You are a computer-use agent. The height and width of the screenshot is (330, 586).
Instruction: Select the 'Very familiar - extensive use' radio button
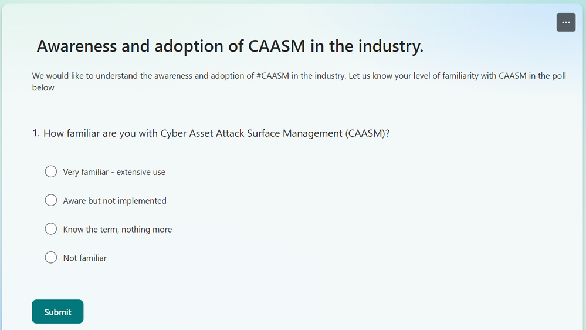pos(51,172)
